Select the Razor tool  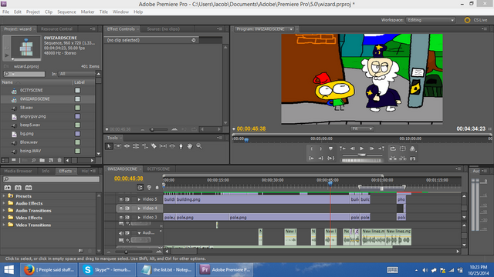[x=154, y=146]
